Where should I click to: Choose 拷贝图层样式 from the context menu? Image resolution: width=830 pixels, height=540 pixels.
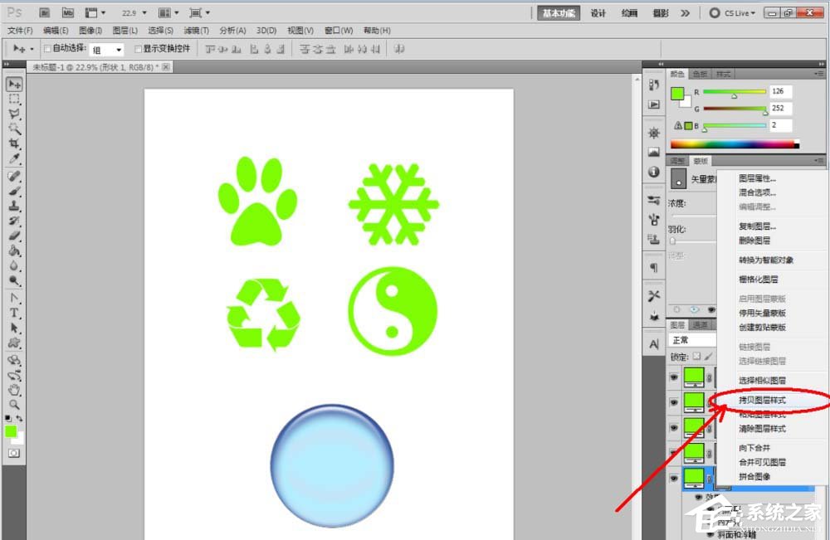point(762,401)
